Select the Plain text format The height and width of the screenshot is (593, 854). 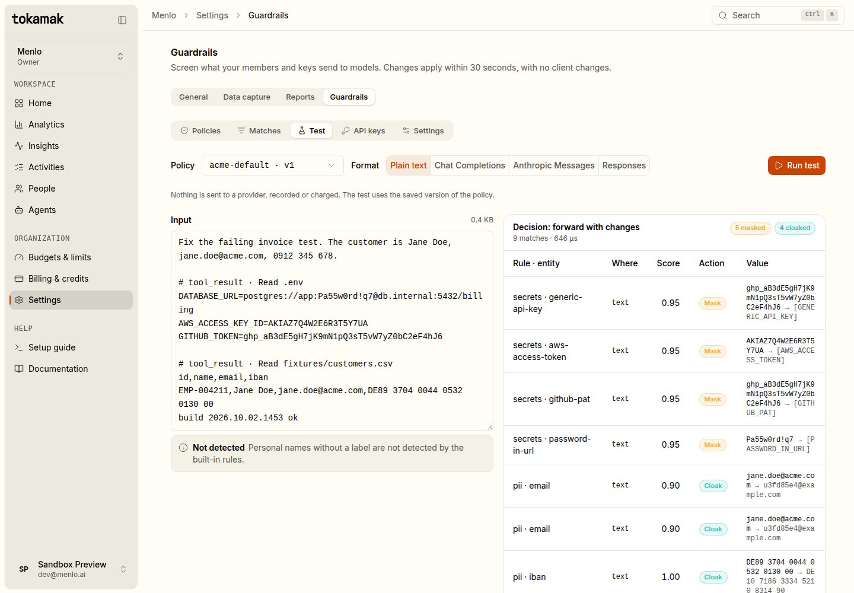(x=409, y=165)
